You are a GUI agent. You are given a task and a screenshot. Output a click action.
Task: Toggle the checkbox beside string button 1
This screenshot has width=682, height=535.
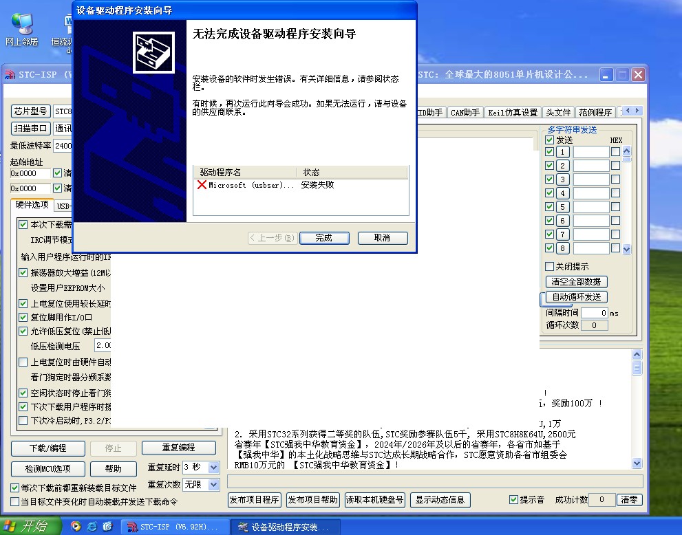[549, 152]
